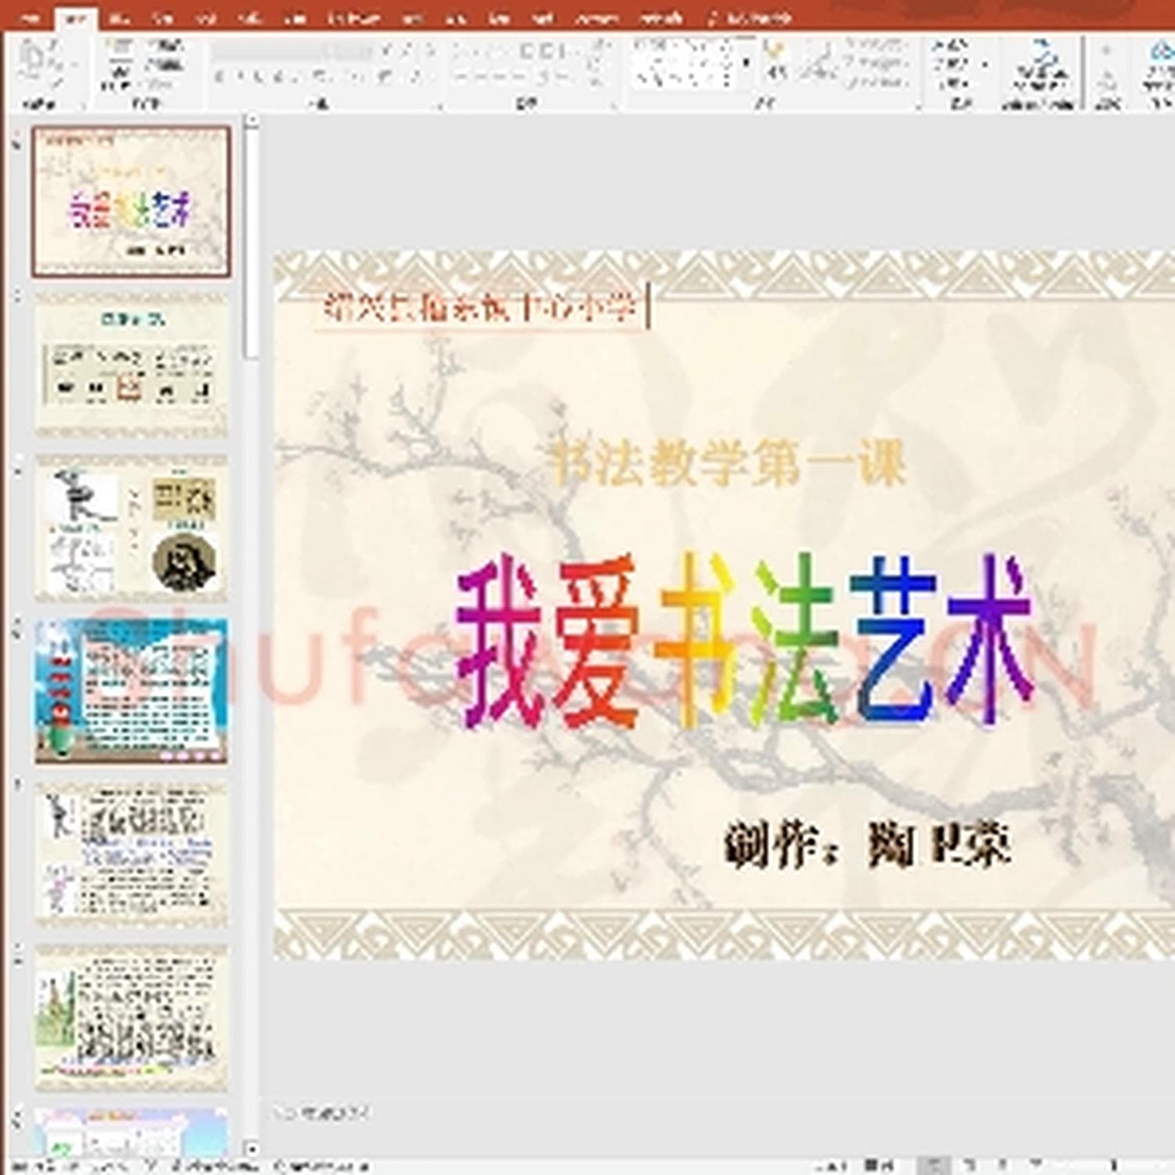Switch to Normal view in status bar
1175x1175 pixels.
pos(934,1165)
